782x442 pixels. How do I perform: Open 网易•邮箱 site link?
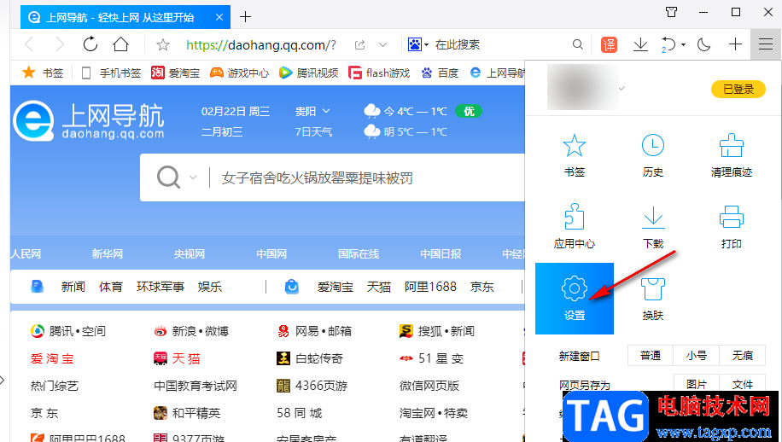point(314,331)
